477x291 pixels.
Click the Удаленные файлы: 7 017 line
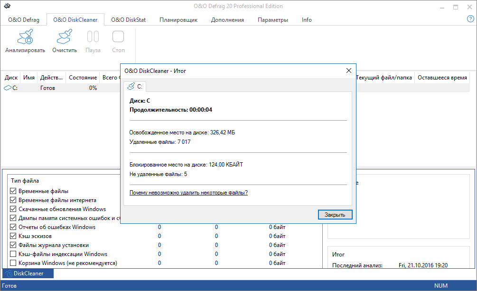pyautogui.click(x=160, y=142)
